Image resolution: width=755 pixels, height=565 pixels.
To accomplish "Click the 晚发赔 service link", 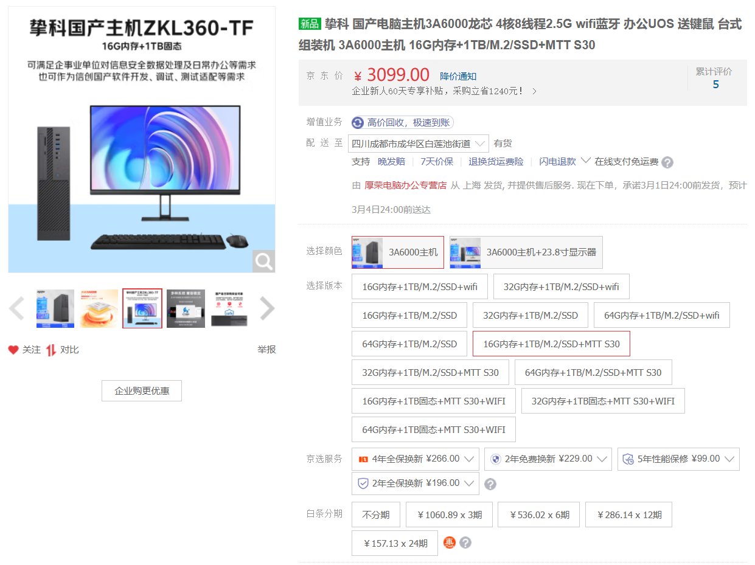I will 391,162.
